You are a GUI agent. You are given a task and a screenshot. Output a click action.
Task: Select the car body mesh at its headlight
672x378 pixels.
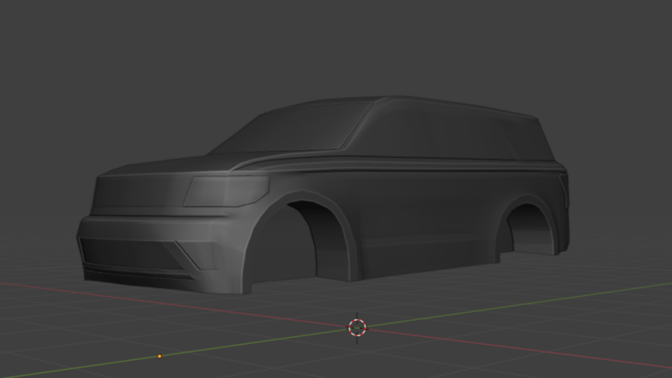(226, 191)
